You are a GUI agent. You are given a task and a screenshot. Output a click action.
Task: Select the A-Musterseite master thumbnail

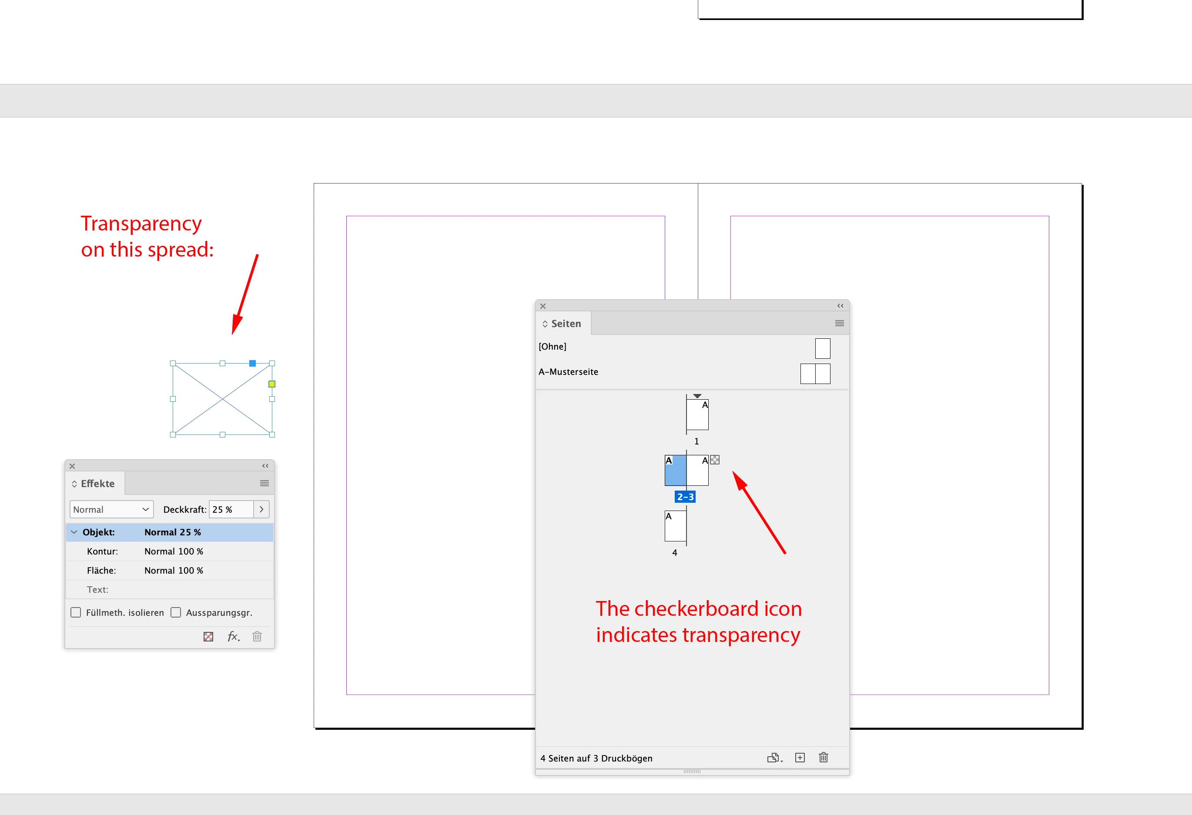tap(815, 374)
